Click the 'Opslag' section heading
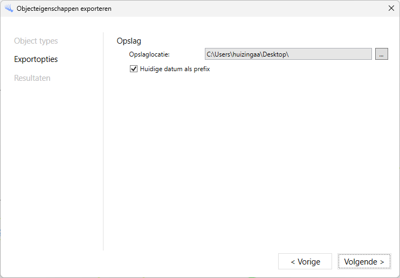 point(129,41)
